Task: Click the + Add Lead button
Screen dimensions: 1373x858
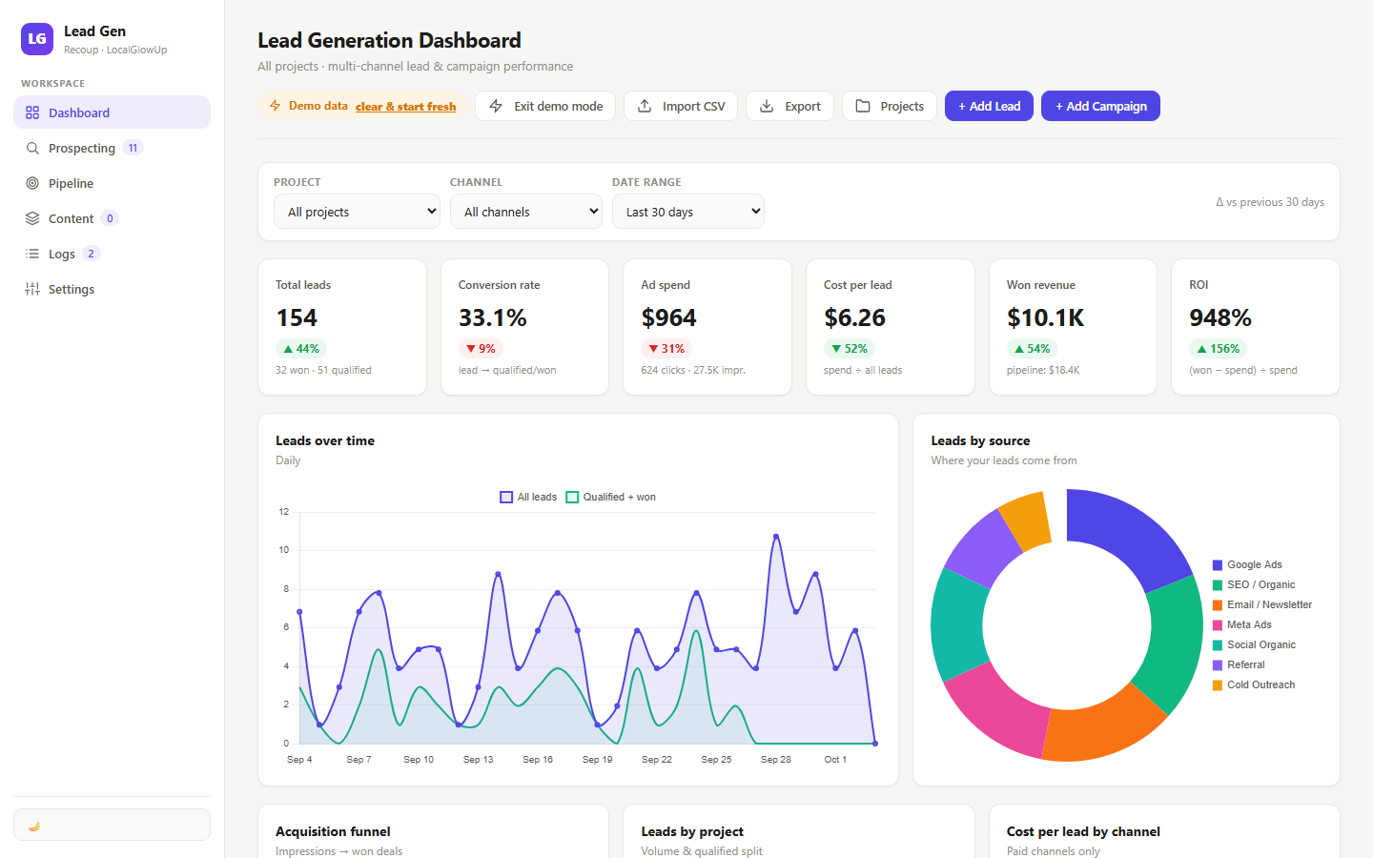Action: (x=989, y=106)
